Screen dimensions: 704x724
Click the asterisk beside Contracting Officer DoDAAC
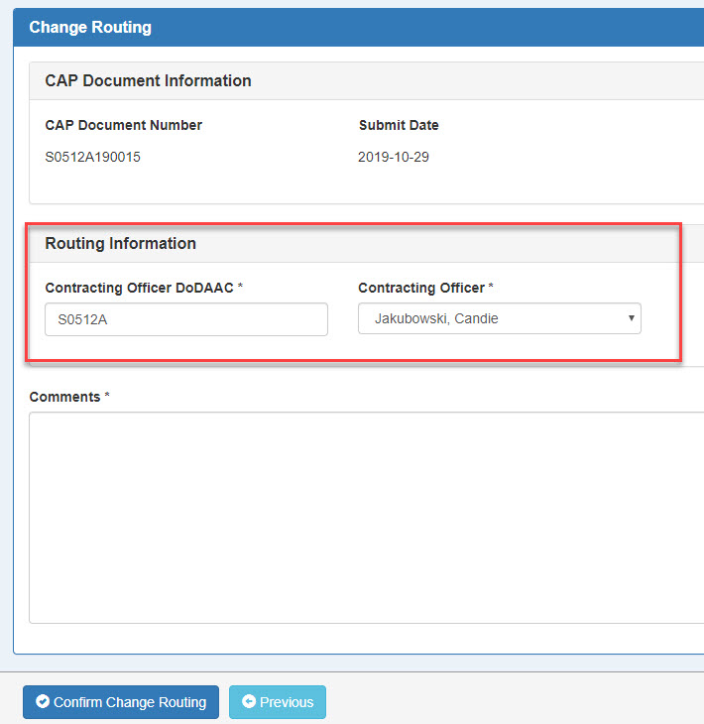click(x=240, y=287)
